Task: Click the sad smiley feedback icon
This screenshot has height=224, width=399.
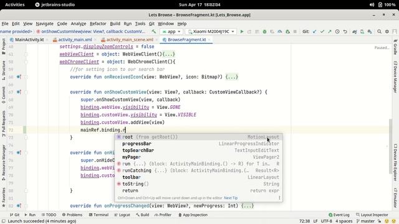Action: [x=394, y=222]
